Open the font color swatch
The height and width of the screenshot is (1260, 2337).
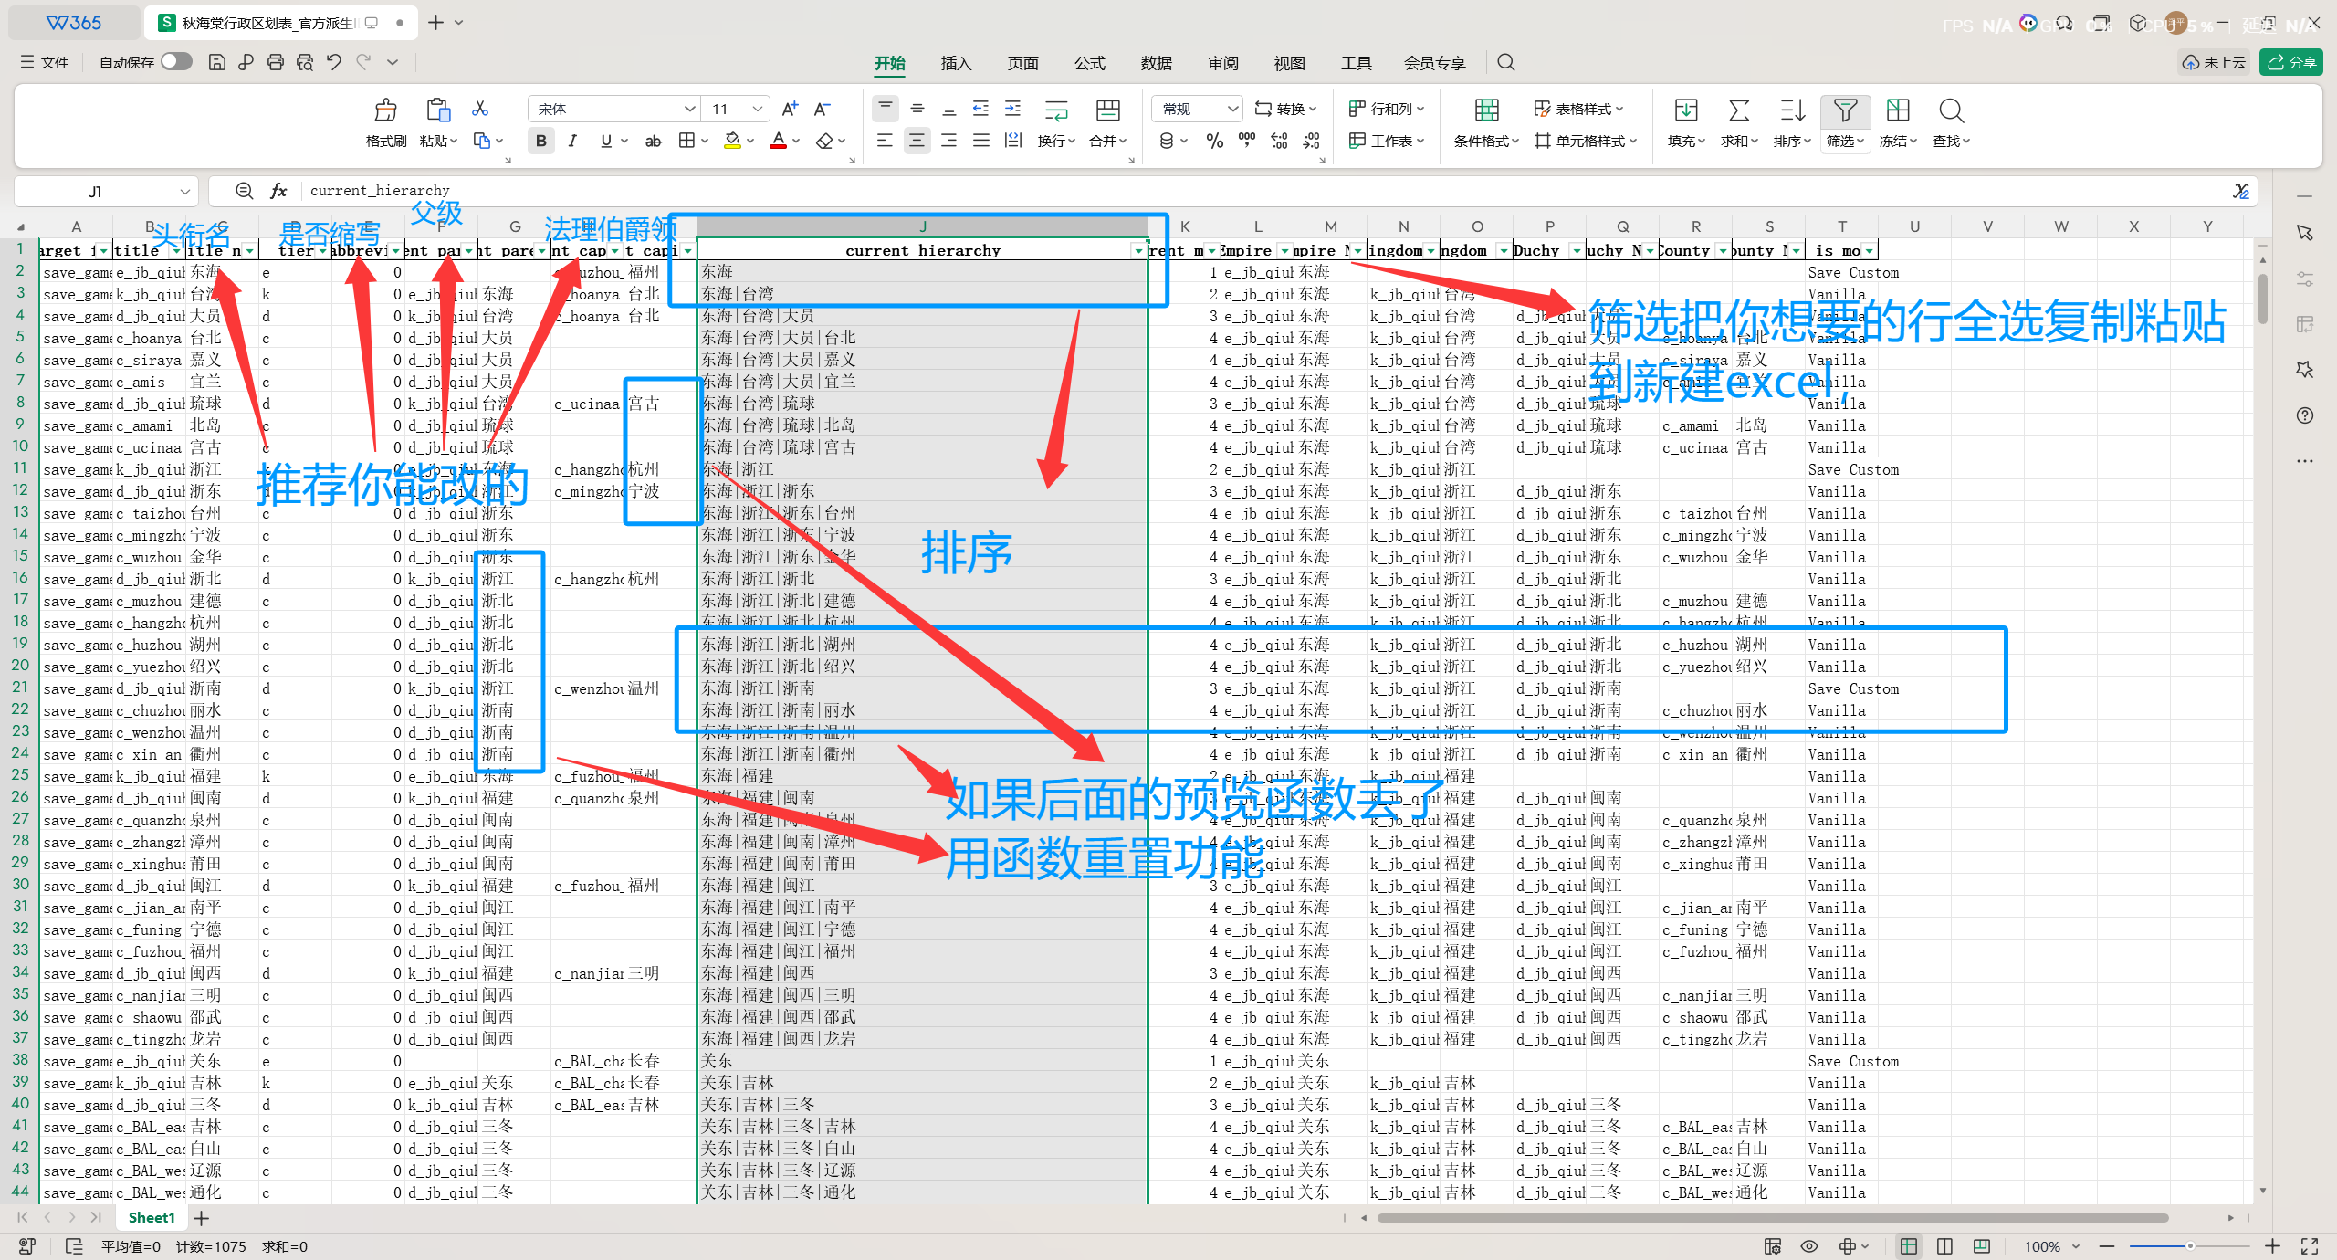778,141
